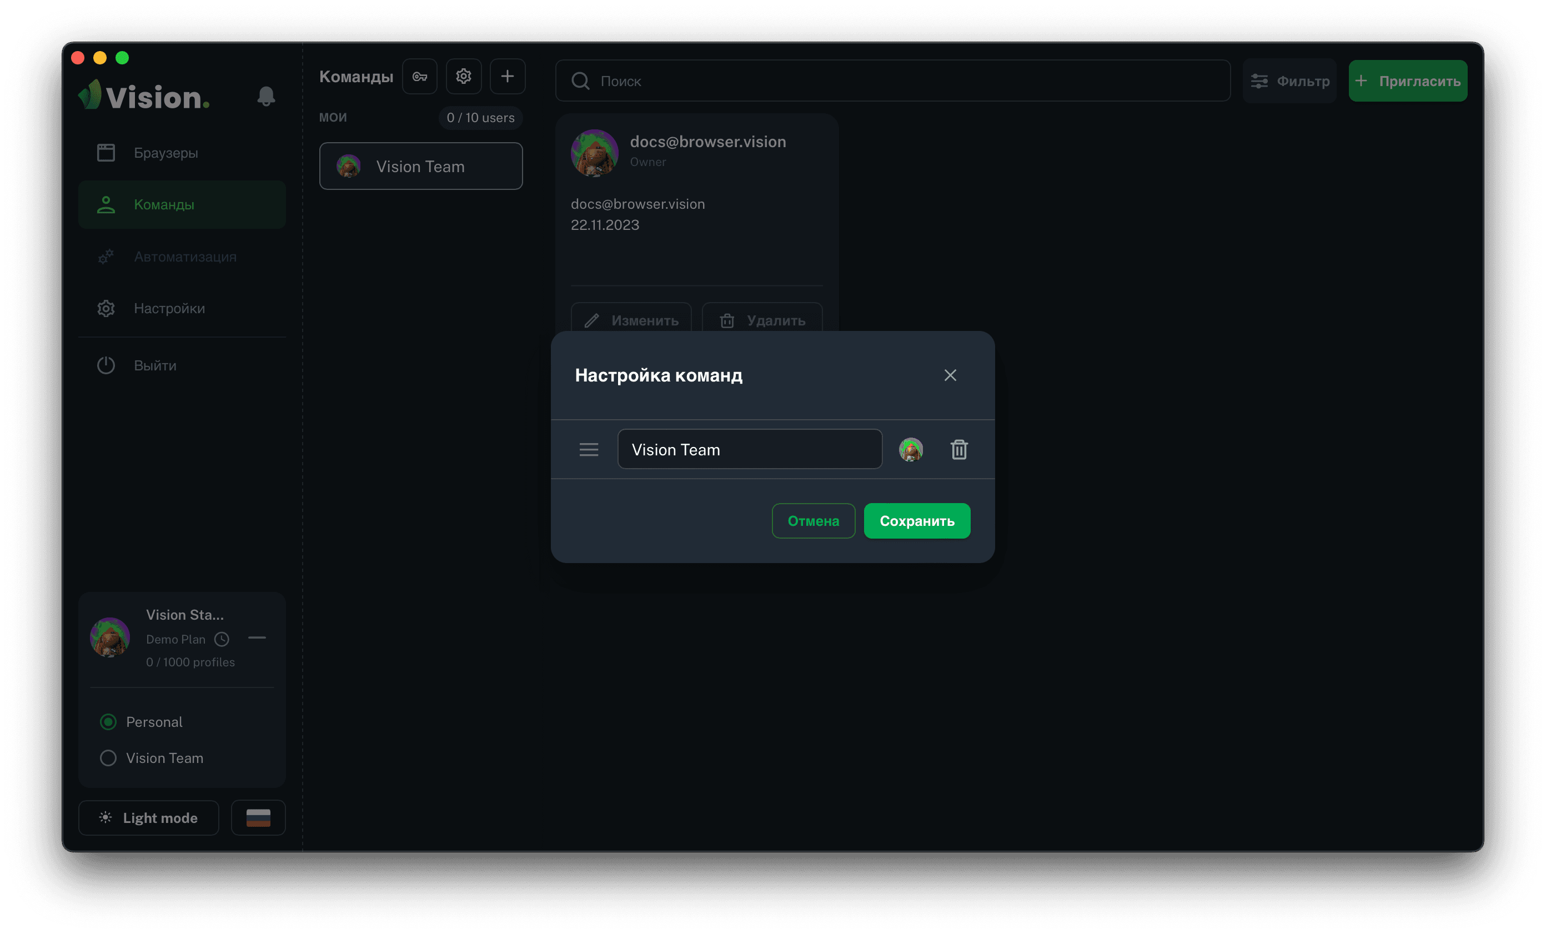Open the language flag selector

[x=258, y=817]
